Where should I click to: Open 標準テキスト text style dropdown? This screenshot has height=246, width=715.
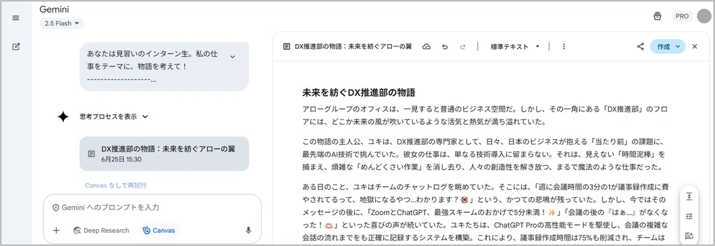point(515,46)
